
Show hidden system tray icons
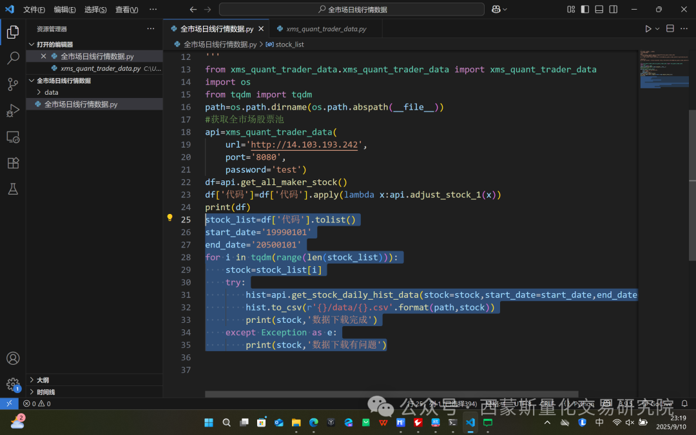(x=547, y=422)
